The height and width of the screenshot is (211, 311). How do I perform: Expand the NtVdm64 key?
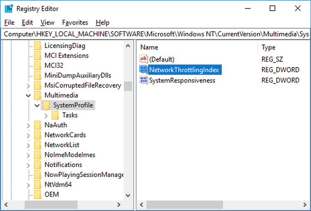28,185
